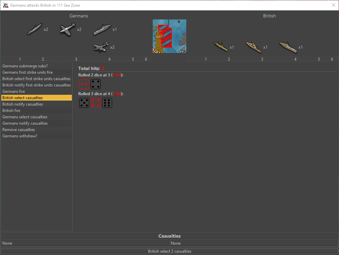Click the red die showing two pips

tap(84, 84)
